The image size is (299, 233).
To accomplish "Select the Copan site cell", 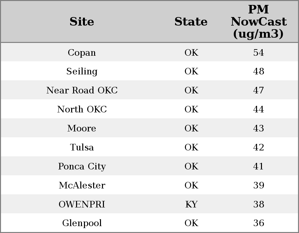I will (82, 53).
